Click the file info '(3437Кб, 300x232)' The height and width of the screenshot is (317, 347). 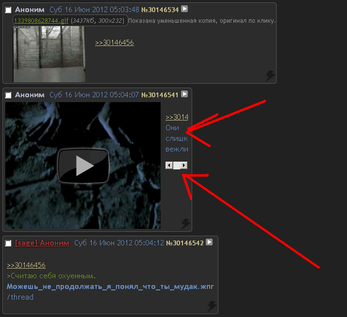point(98,21)
